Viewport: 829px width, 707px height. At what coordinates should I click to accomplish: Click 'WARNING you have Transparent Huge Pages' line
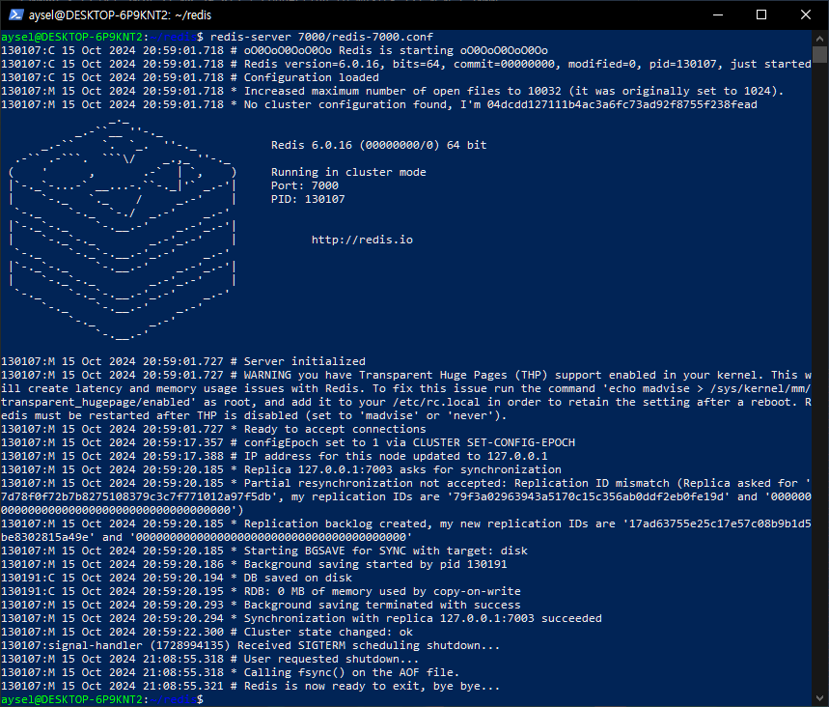tap(406, 395)
